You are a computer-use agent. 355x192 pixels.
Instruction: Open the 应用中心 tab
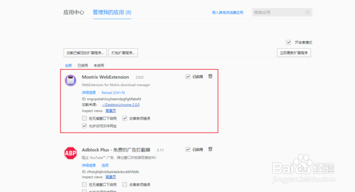pyautogui.click(x=74, y=12)
